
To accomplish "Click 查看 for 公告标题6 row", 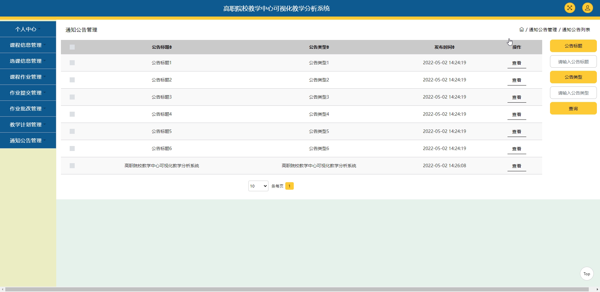I will click(517, 149).
